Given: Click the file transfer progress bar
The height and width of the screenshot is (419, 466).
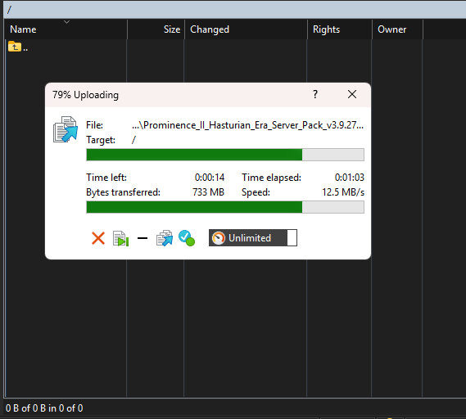Looking at the screenshot, I should (x=225, y=155).
